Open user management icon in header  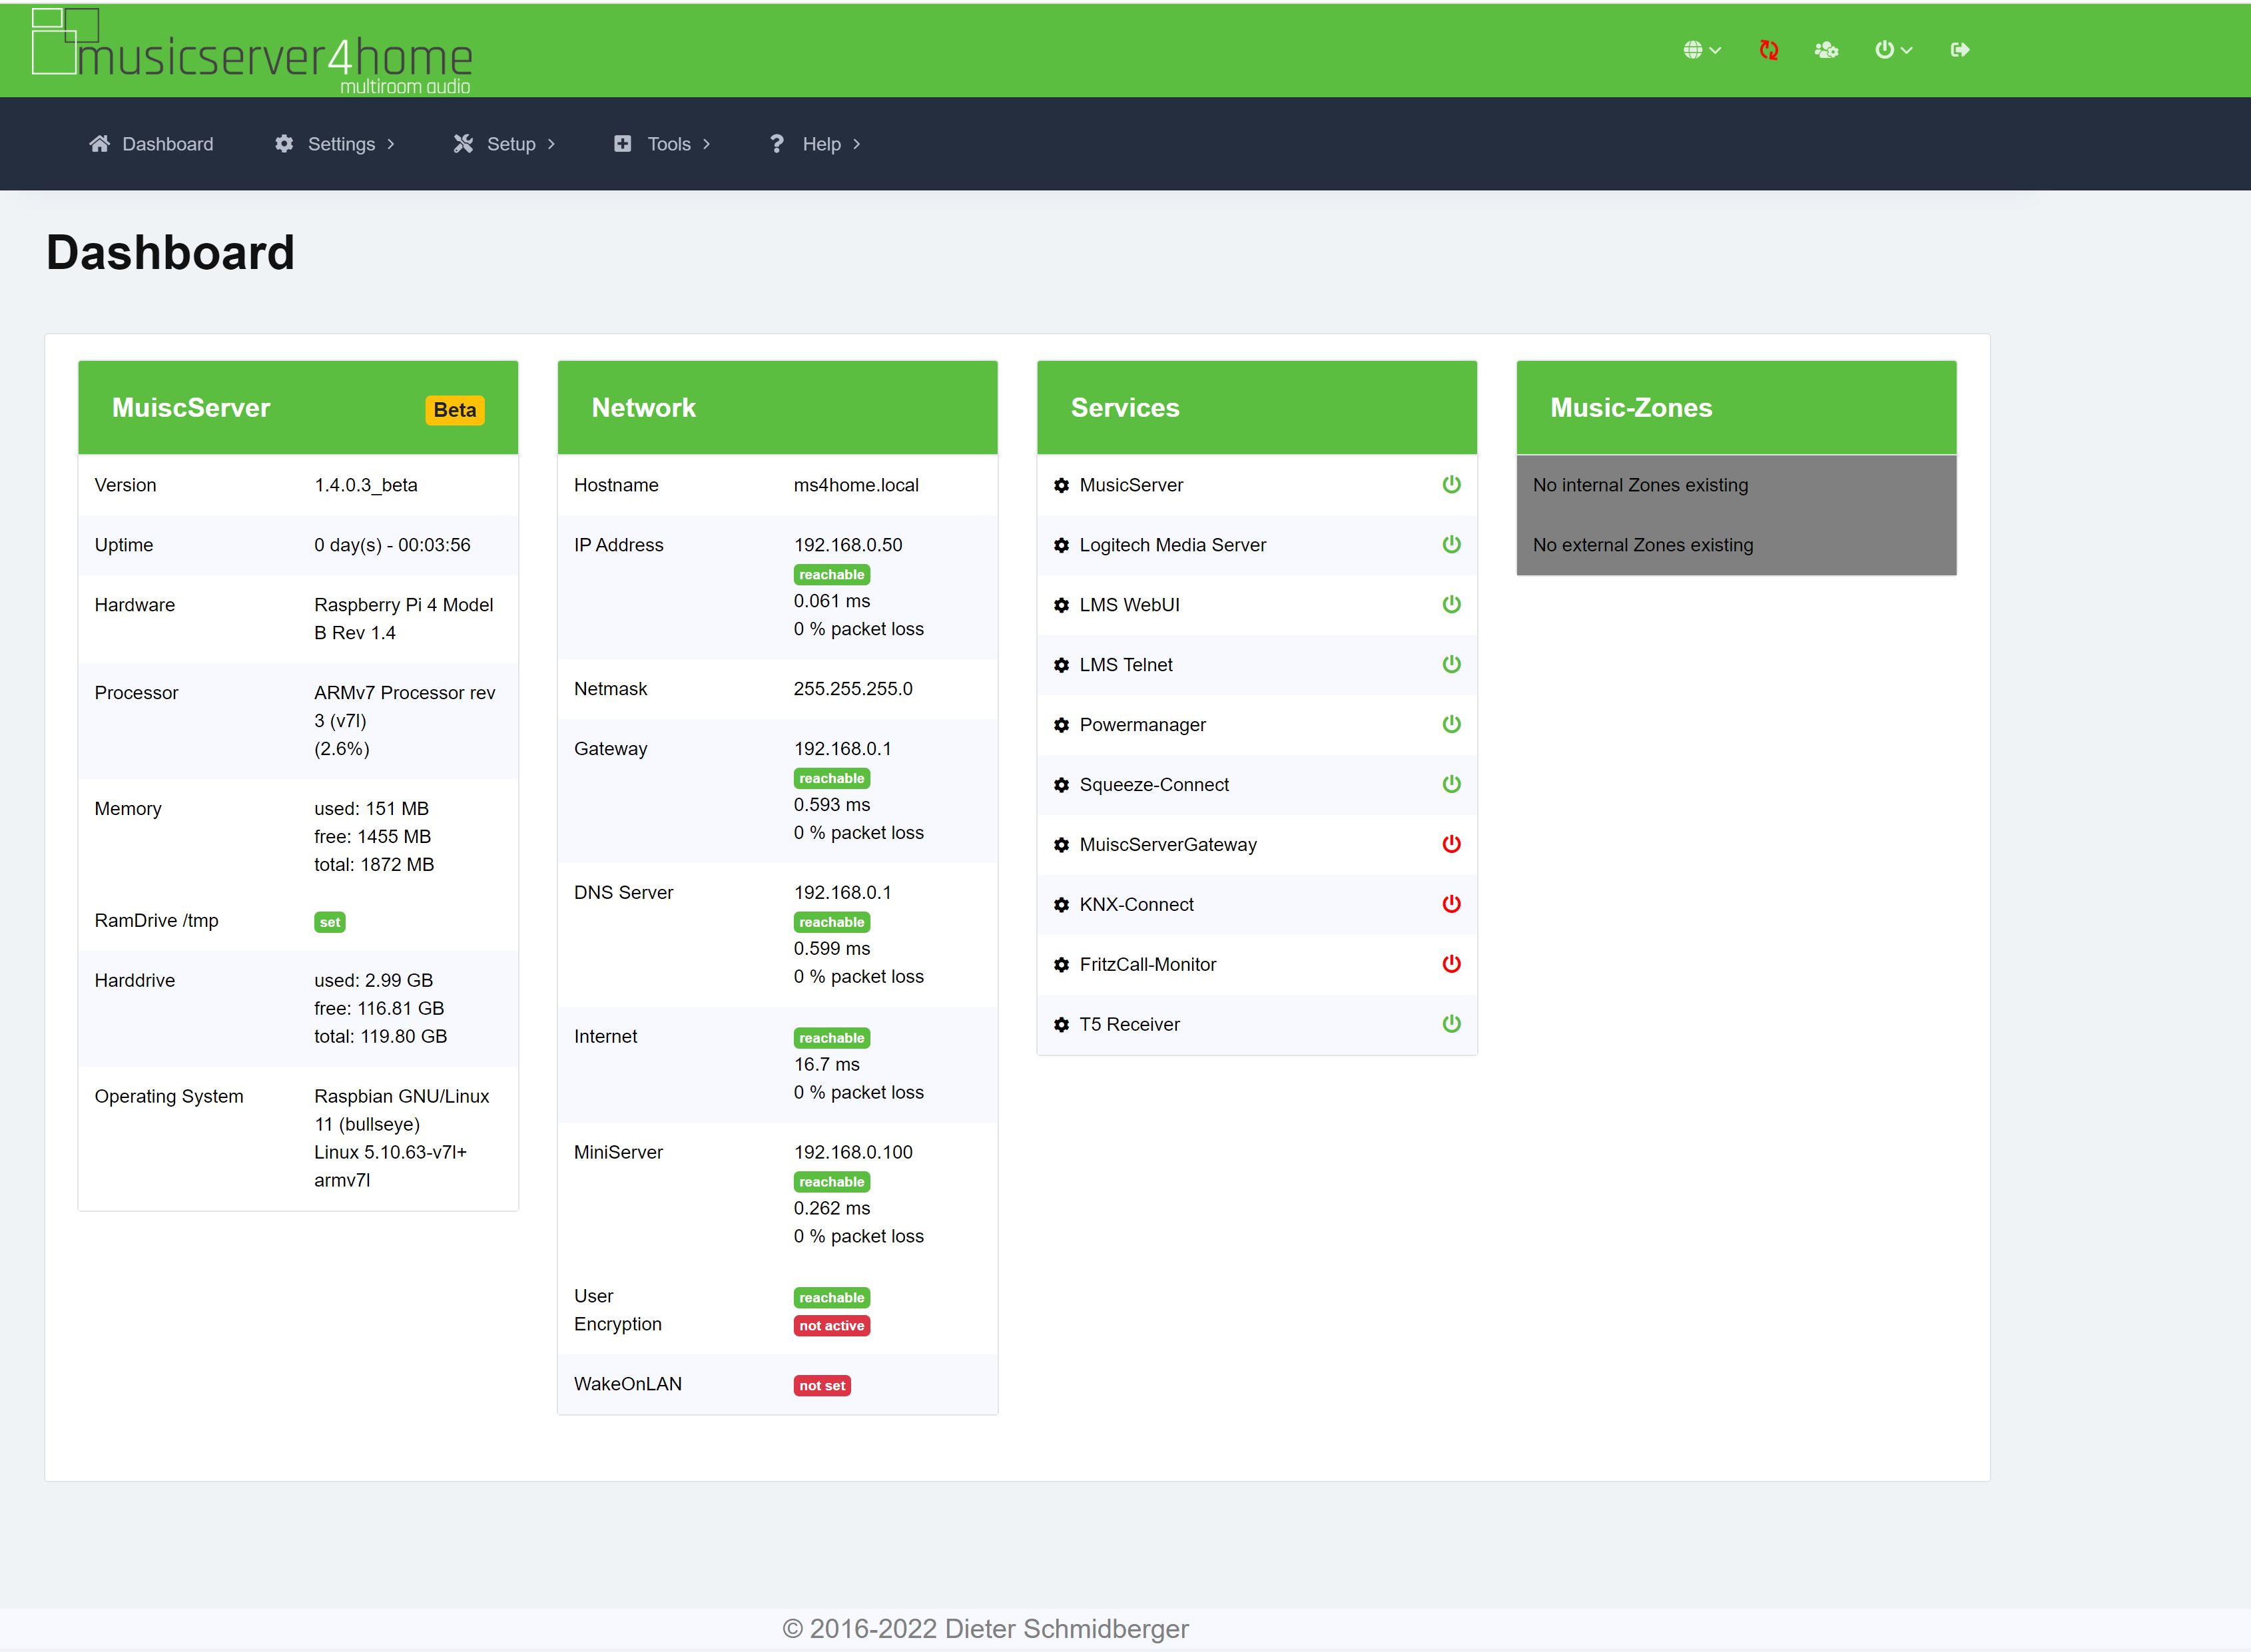(1826, 50)
